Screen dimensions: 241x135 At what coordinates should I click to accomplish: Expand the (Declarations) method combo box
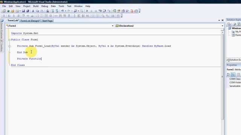pyautogui.click(x=223, y=26)
